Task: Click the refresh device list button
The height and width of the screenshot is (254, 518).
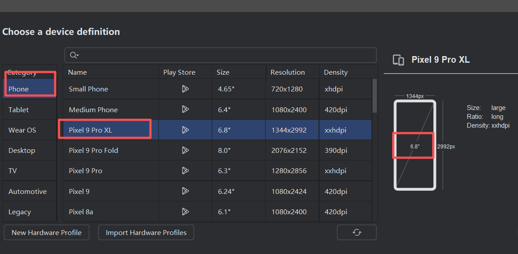Action: pos(357,232)
